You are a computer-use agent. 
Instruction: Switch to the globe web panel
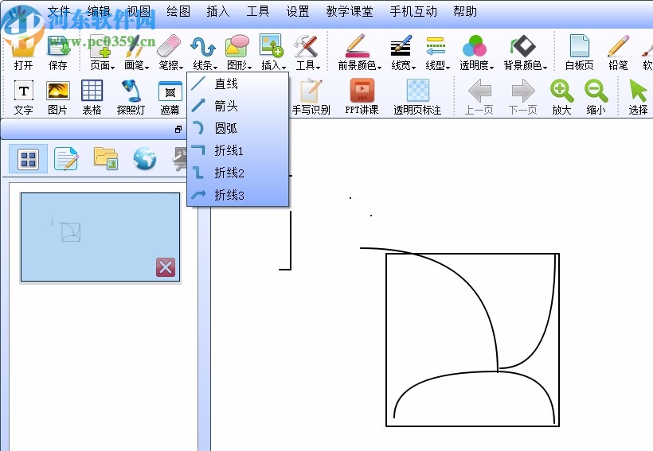coord(144,158)
